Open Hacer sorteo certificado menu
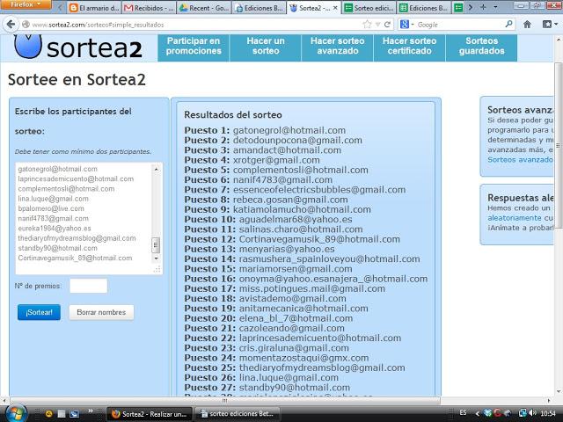Screen dimensions: 563x422 (410, 47)
